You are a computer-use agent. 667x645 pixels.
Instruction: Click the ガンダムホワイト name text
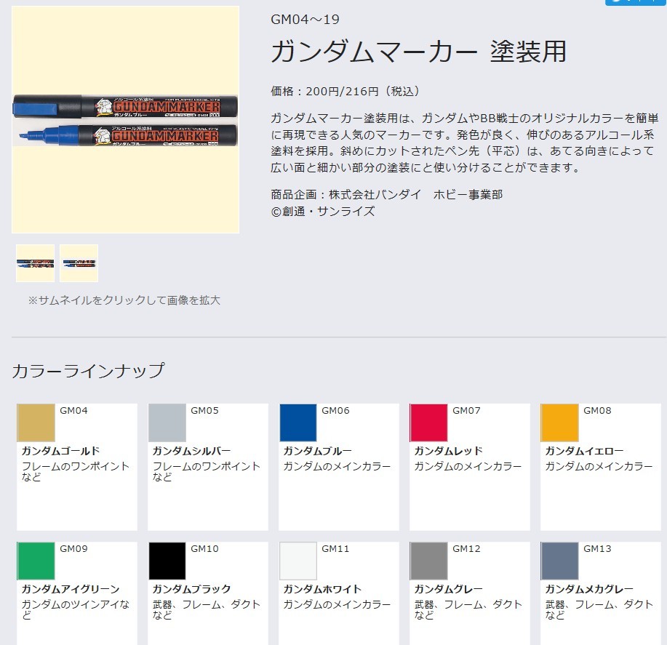point(322,589)
